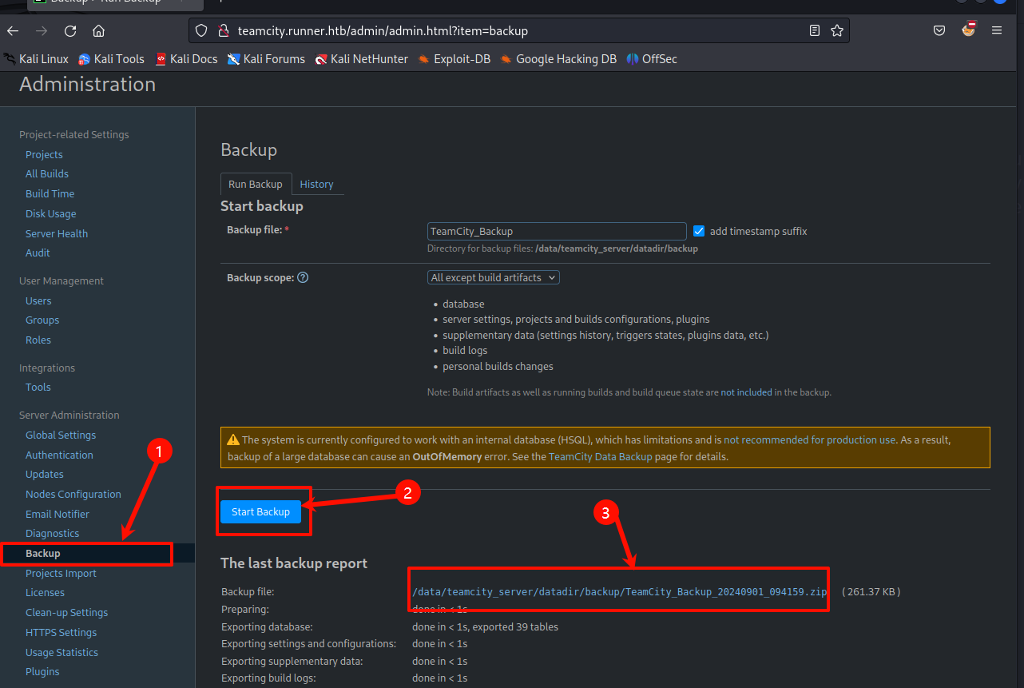Toggle the add timestamp suffix checkbox
1024x688 pixels.
pos(699,231)
